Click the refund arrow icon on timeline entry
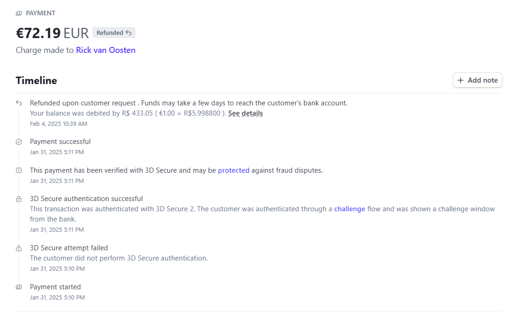Screen dimensions: 516x332 point(19,103)
